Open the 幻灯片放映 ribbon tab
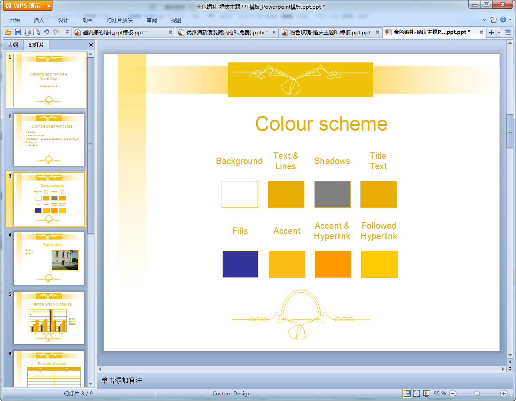 click(x=120, y=20)
